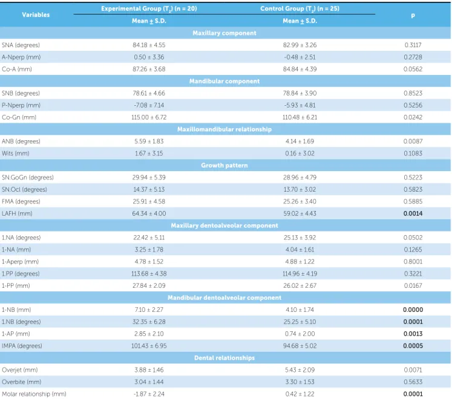The image size is (452, 399).
Task: Select the '1-AP (mm)' row label
Action: 16,334
